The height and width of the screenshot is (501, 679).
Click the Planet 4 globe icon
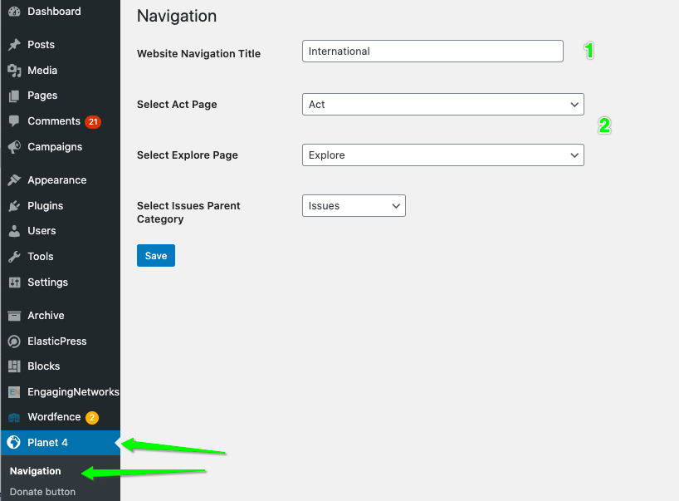click(x=14, y=442)
